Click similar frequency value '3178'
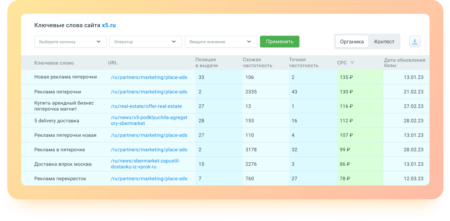The width and height of the screenshot is (450, 221). click(251, 150)
